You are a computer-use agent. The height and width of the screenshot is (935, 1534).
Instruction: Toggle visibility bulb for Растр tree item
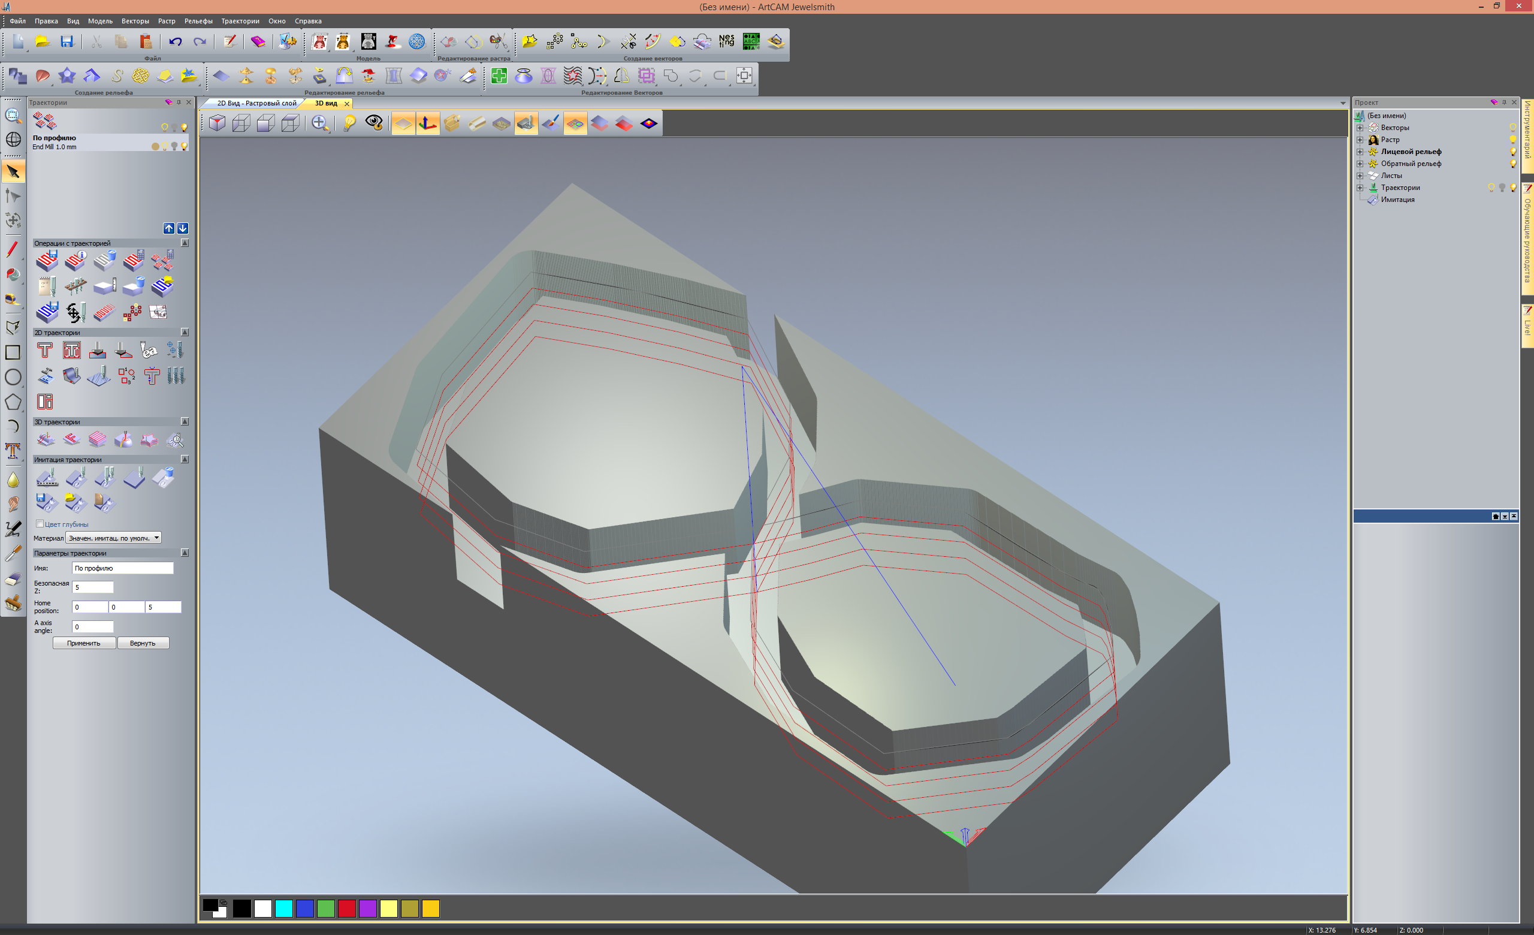(x=1512, y=140)
